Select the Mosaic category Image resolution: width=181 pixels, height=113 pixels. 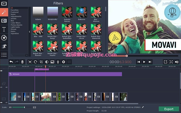(x=13, y=29)
